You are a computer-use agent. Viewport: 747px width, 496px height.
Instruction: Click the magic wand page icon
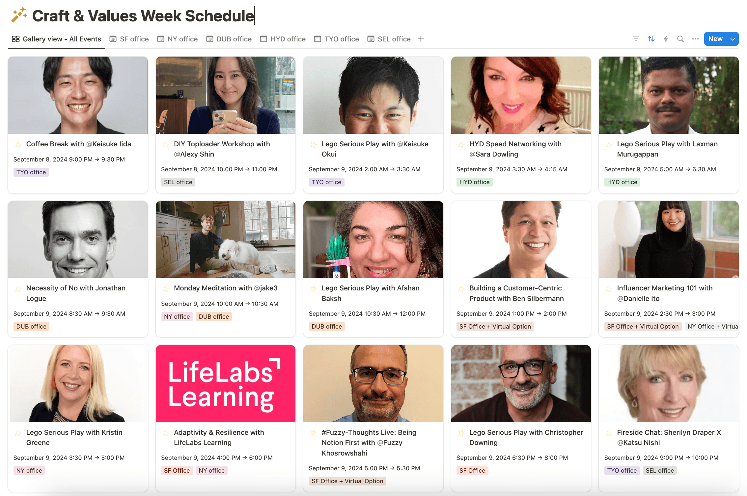pos(19,15)
